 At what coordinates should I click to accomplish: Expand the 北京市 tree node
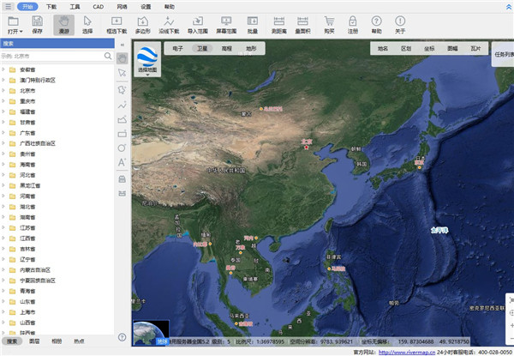[5, 89]
